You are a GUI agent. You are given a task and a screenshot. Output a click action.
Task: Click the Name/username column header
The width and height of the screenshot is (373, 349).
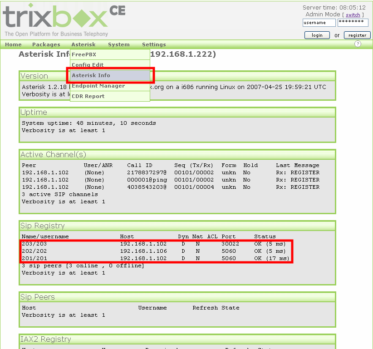(45, 236)
